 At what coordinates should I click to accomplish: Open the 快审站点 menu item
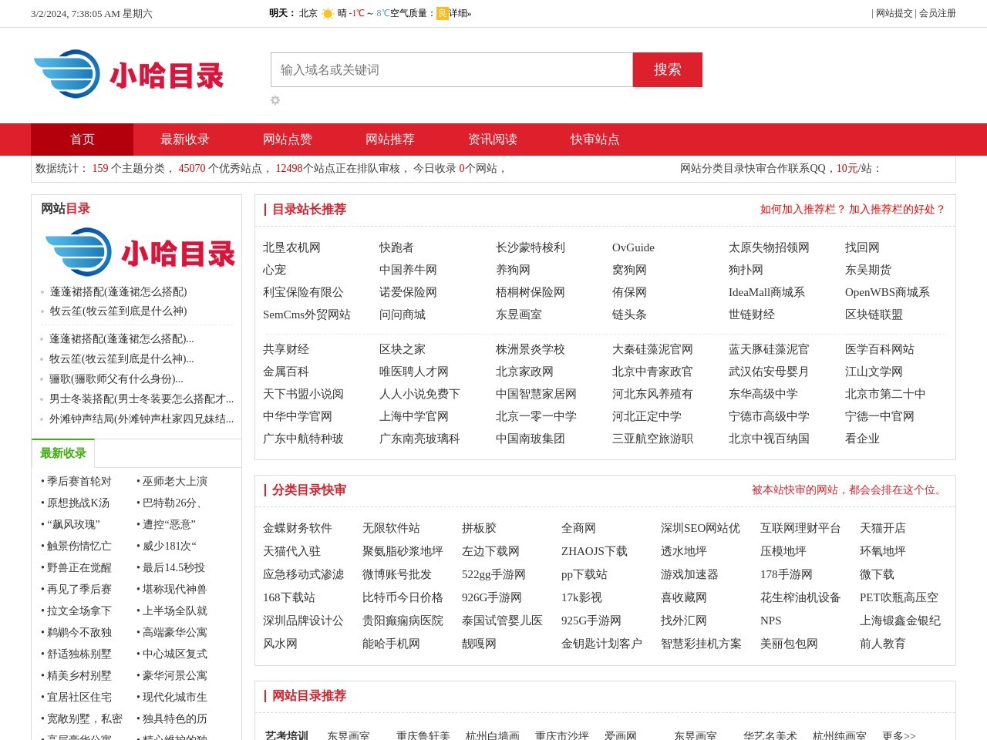click(x=594, y=140)
